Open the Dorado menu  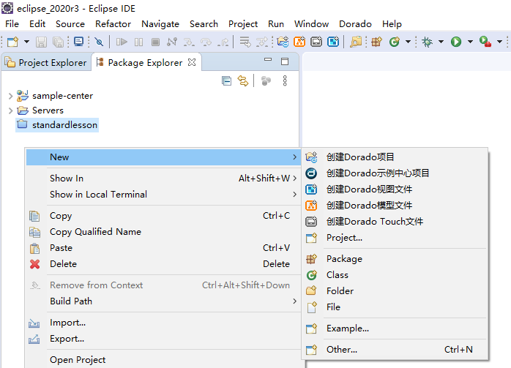(x=355, y=24)
